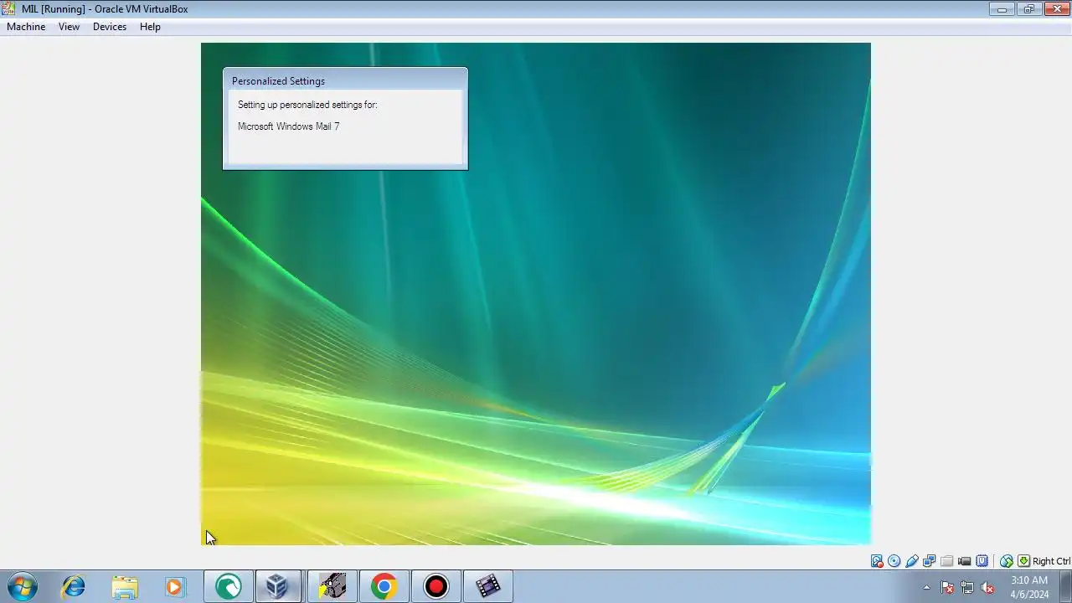
Task: Show hidden system tray icons
Action: (x=926, y=587)
